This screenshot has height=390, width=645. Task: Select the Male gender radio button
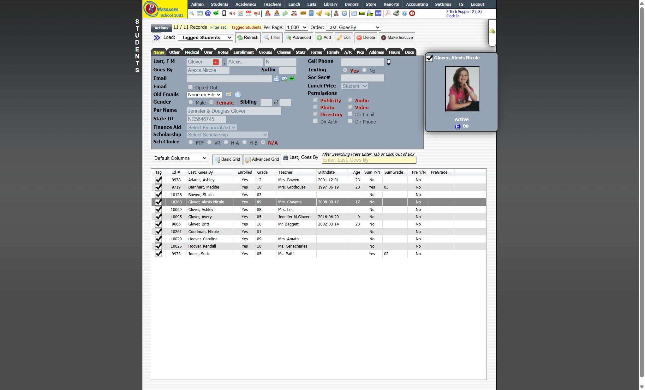(191, 102)
